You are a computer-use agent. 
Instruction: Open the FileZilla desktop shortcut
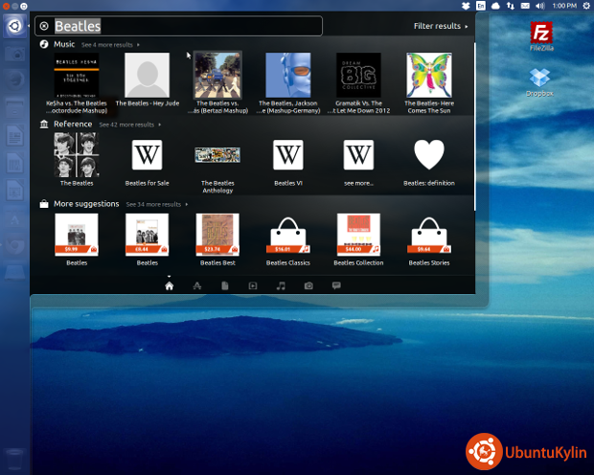pyautogui.click(x=544, y=36)
